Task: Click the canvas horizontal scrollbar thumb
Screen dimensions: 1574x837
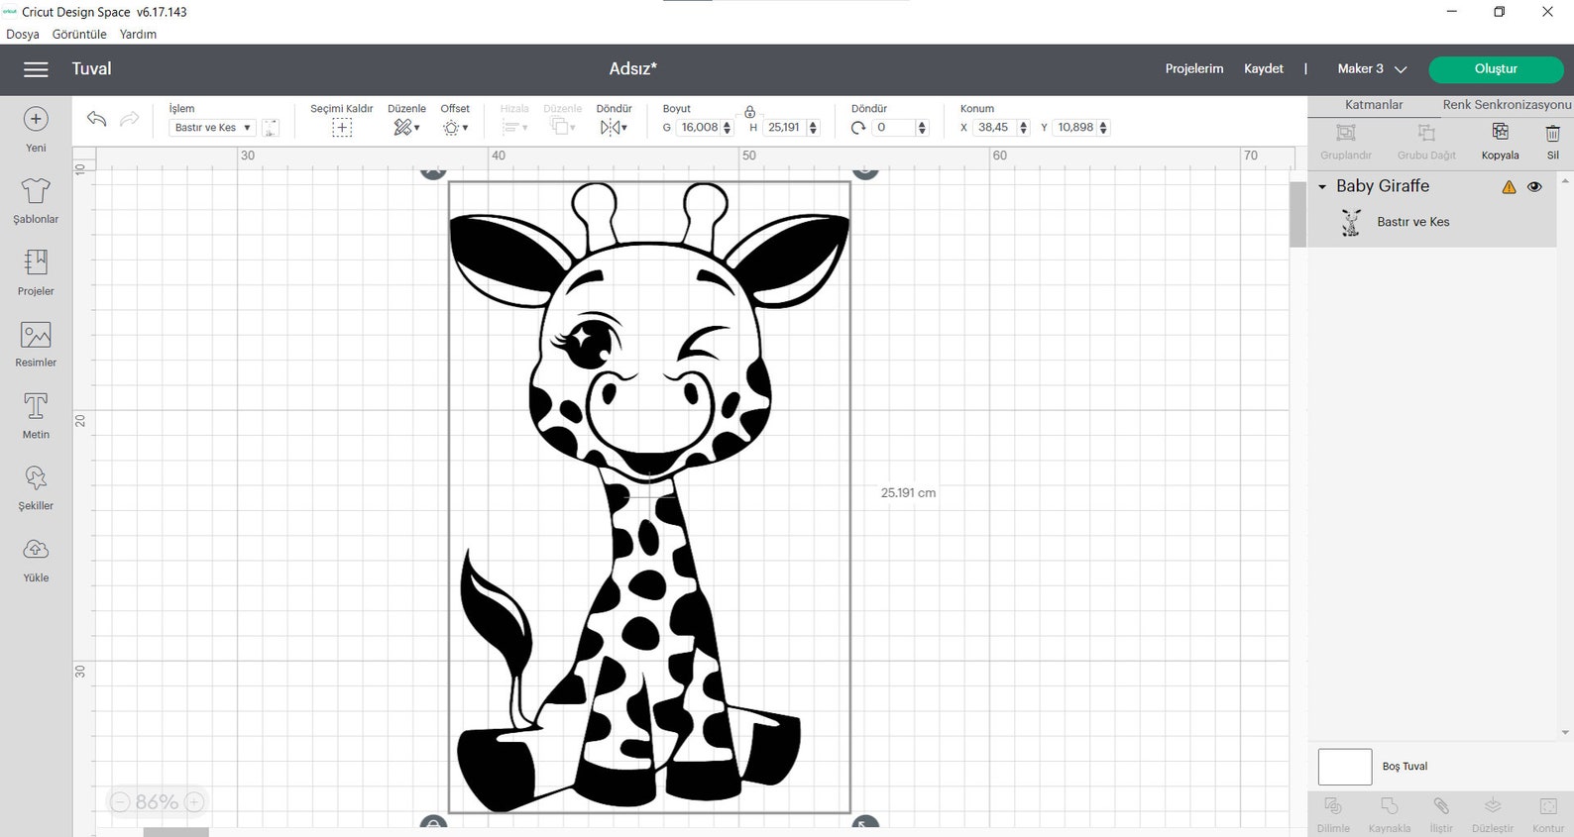Action: [x=176, y=832]
